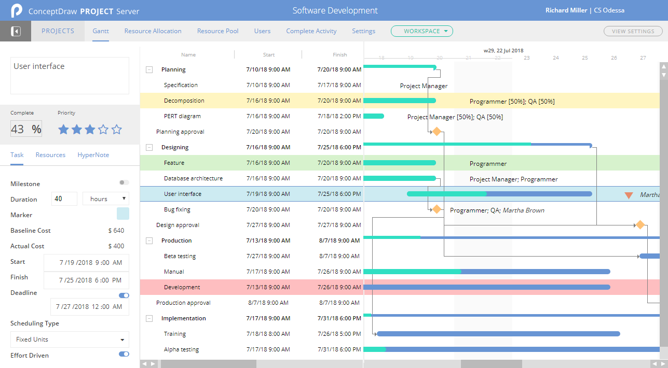Click the User interface progress bar
668x368 pixels.
coord(499,194)
